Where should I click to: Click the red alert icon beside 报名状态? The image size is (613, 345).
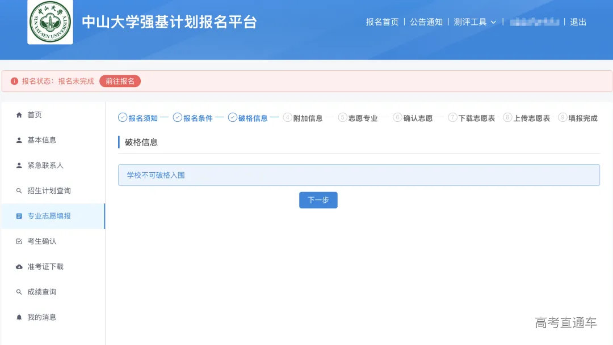coord(14,81)
